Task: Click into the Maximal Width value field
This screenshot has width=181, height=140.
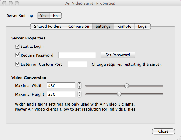Action: pyautogui.click(x=61, y=85)
